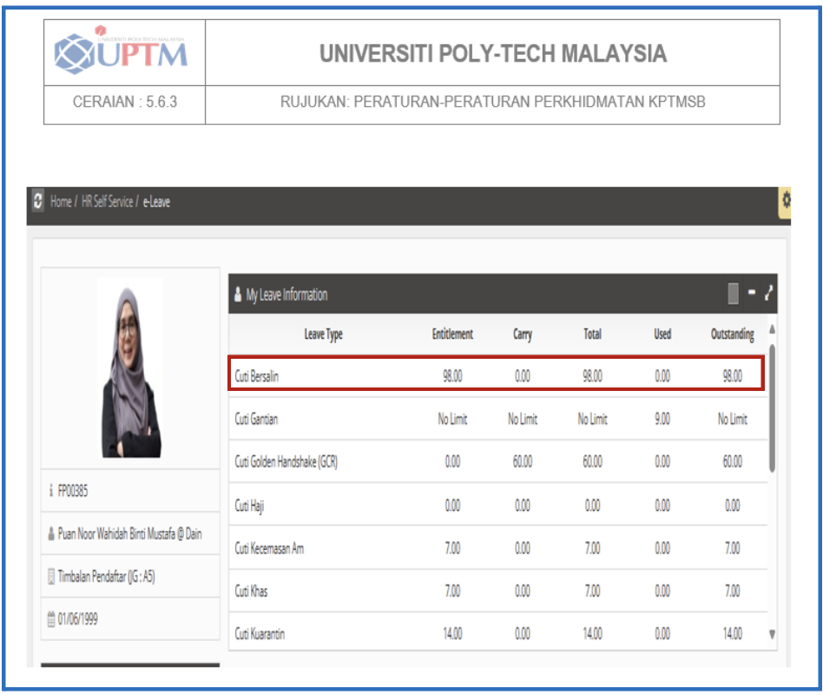Screen dimensions: 823x695
Task: Click the UPTM logo
Action: [x=122, y=52]
